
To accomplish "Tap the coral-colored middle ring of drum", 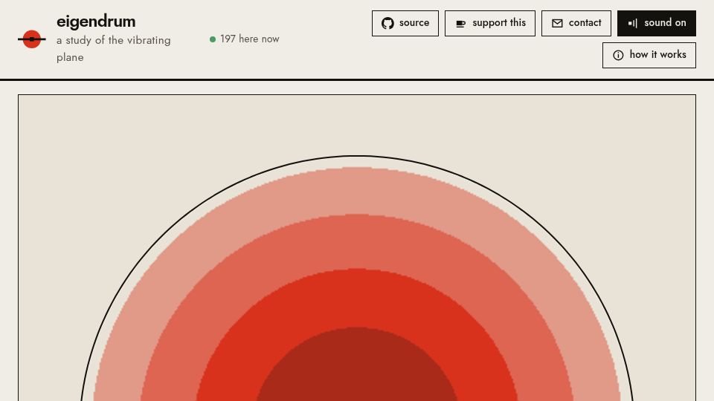I will click(357, 241).
